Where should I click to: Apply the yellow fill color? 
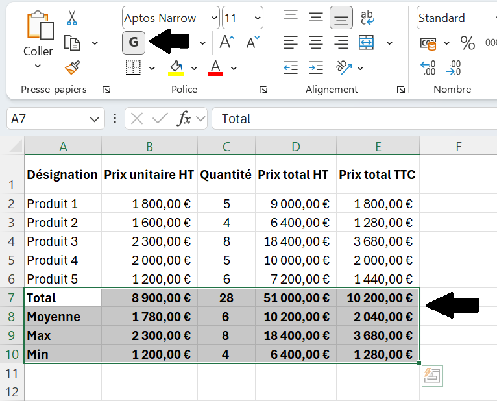(176, 68)
